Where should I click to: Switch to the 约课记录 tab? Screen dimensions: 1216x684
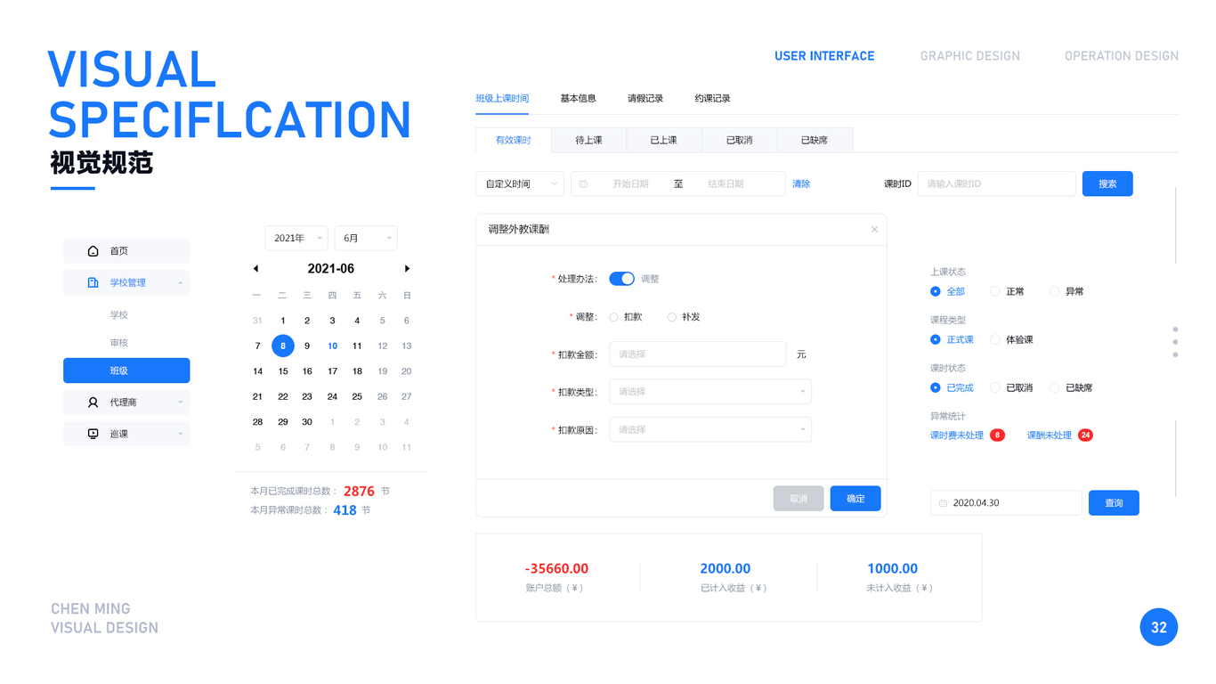[x=712, y=98]
